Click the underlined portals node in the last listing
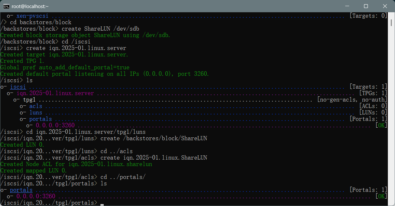395x206 pixels. (21, 190)
